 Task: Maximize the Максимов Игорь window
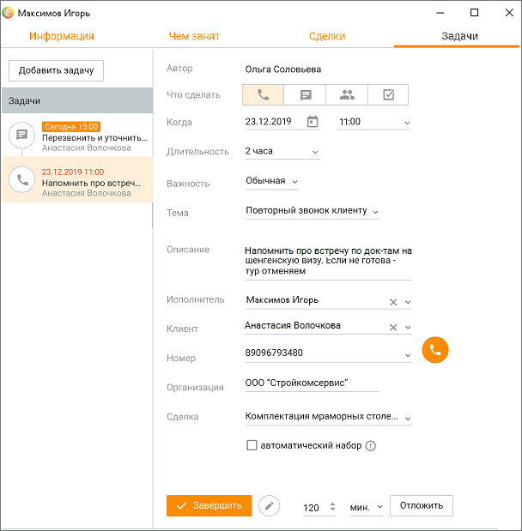(x=474, y=13)
